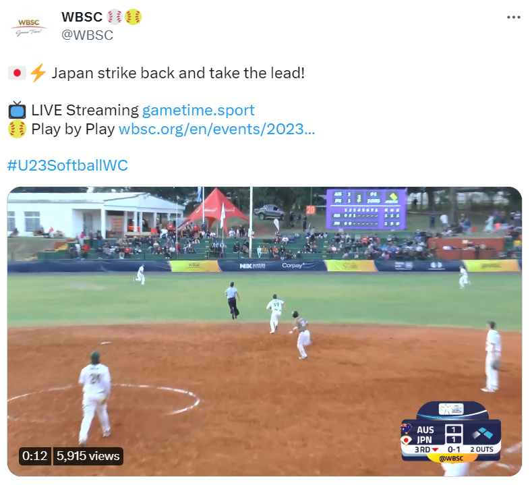Play the embedded softball video
Viewport: 532px width, 485px height.
264,331
